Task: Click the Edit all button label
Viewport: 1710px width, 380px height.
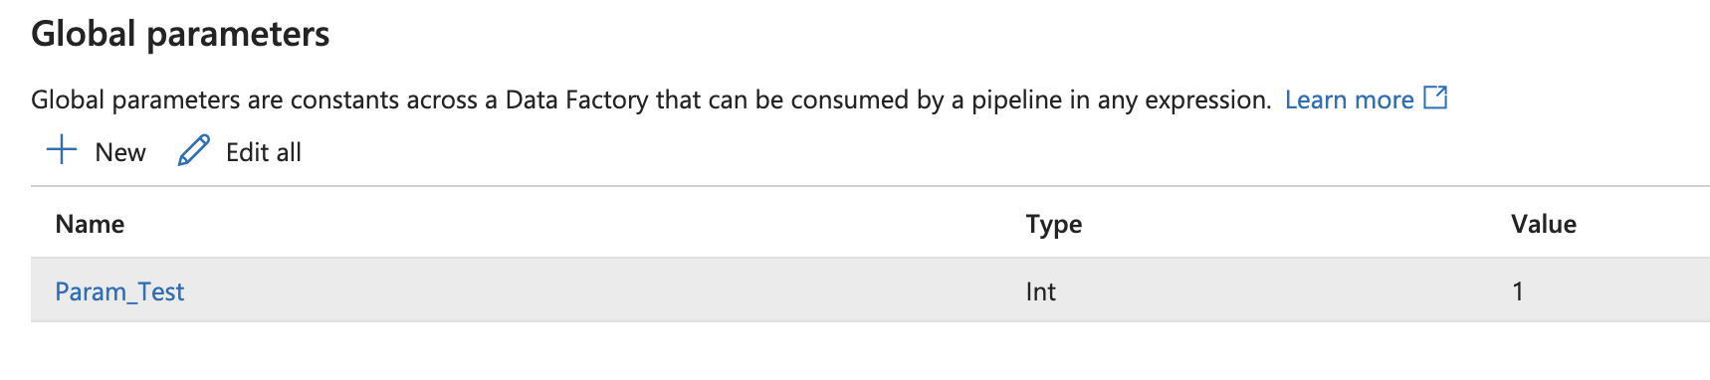Action: coord(263,152)
